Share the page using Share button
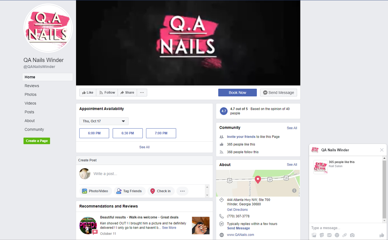 [127, 92]
